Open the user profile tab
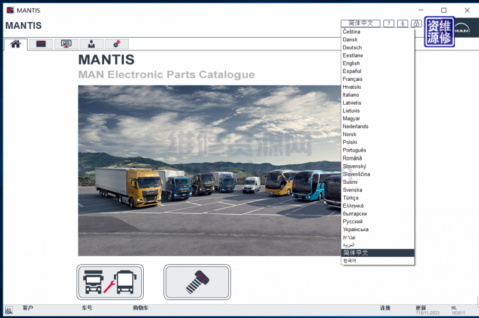The height and width of the screenshot is (318, 479). pos(92,44)
